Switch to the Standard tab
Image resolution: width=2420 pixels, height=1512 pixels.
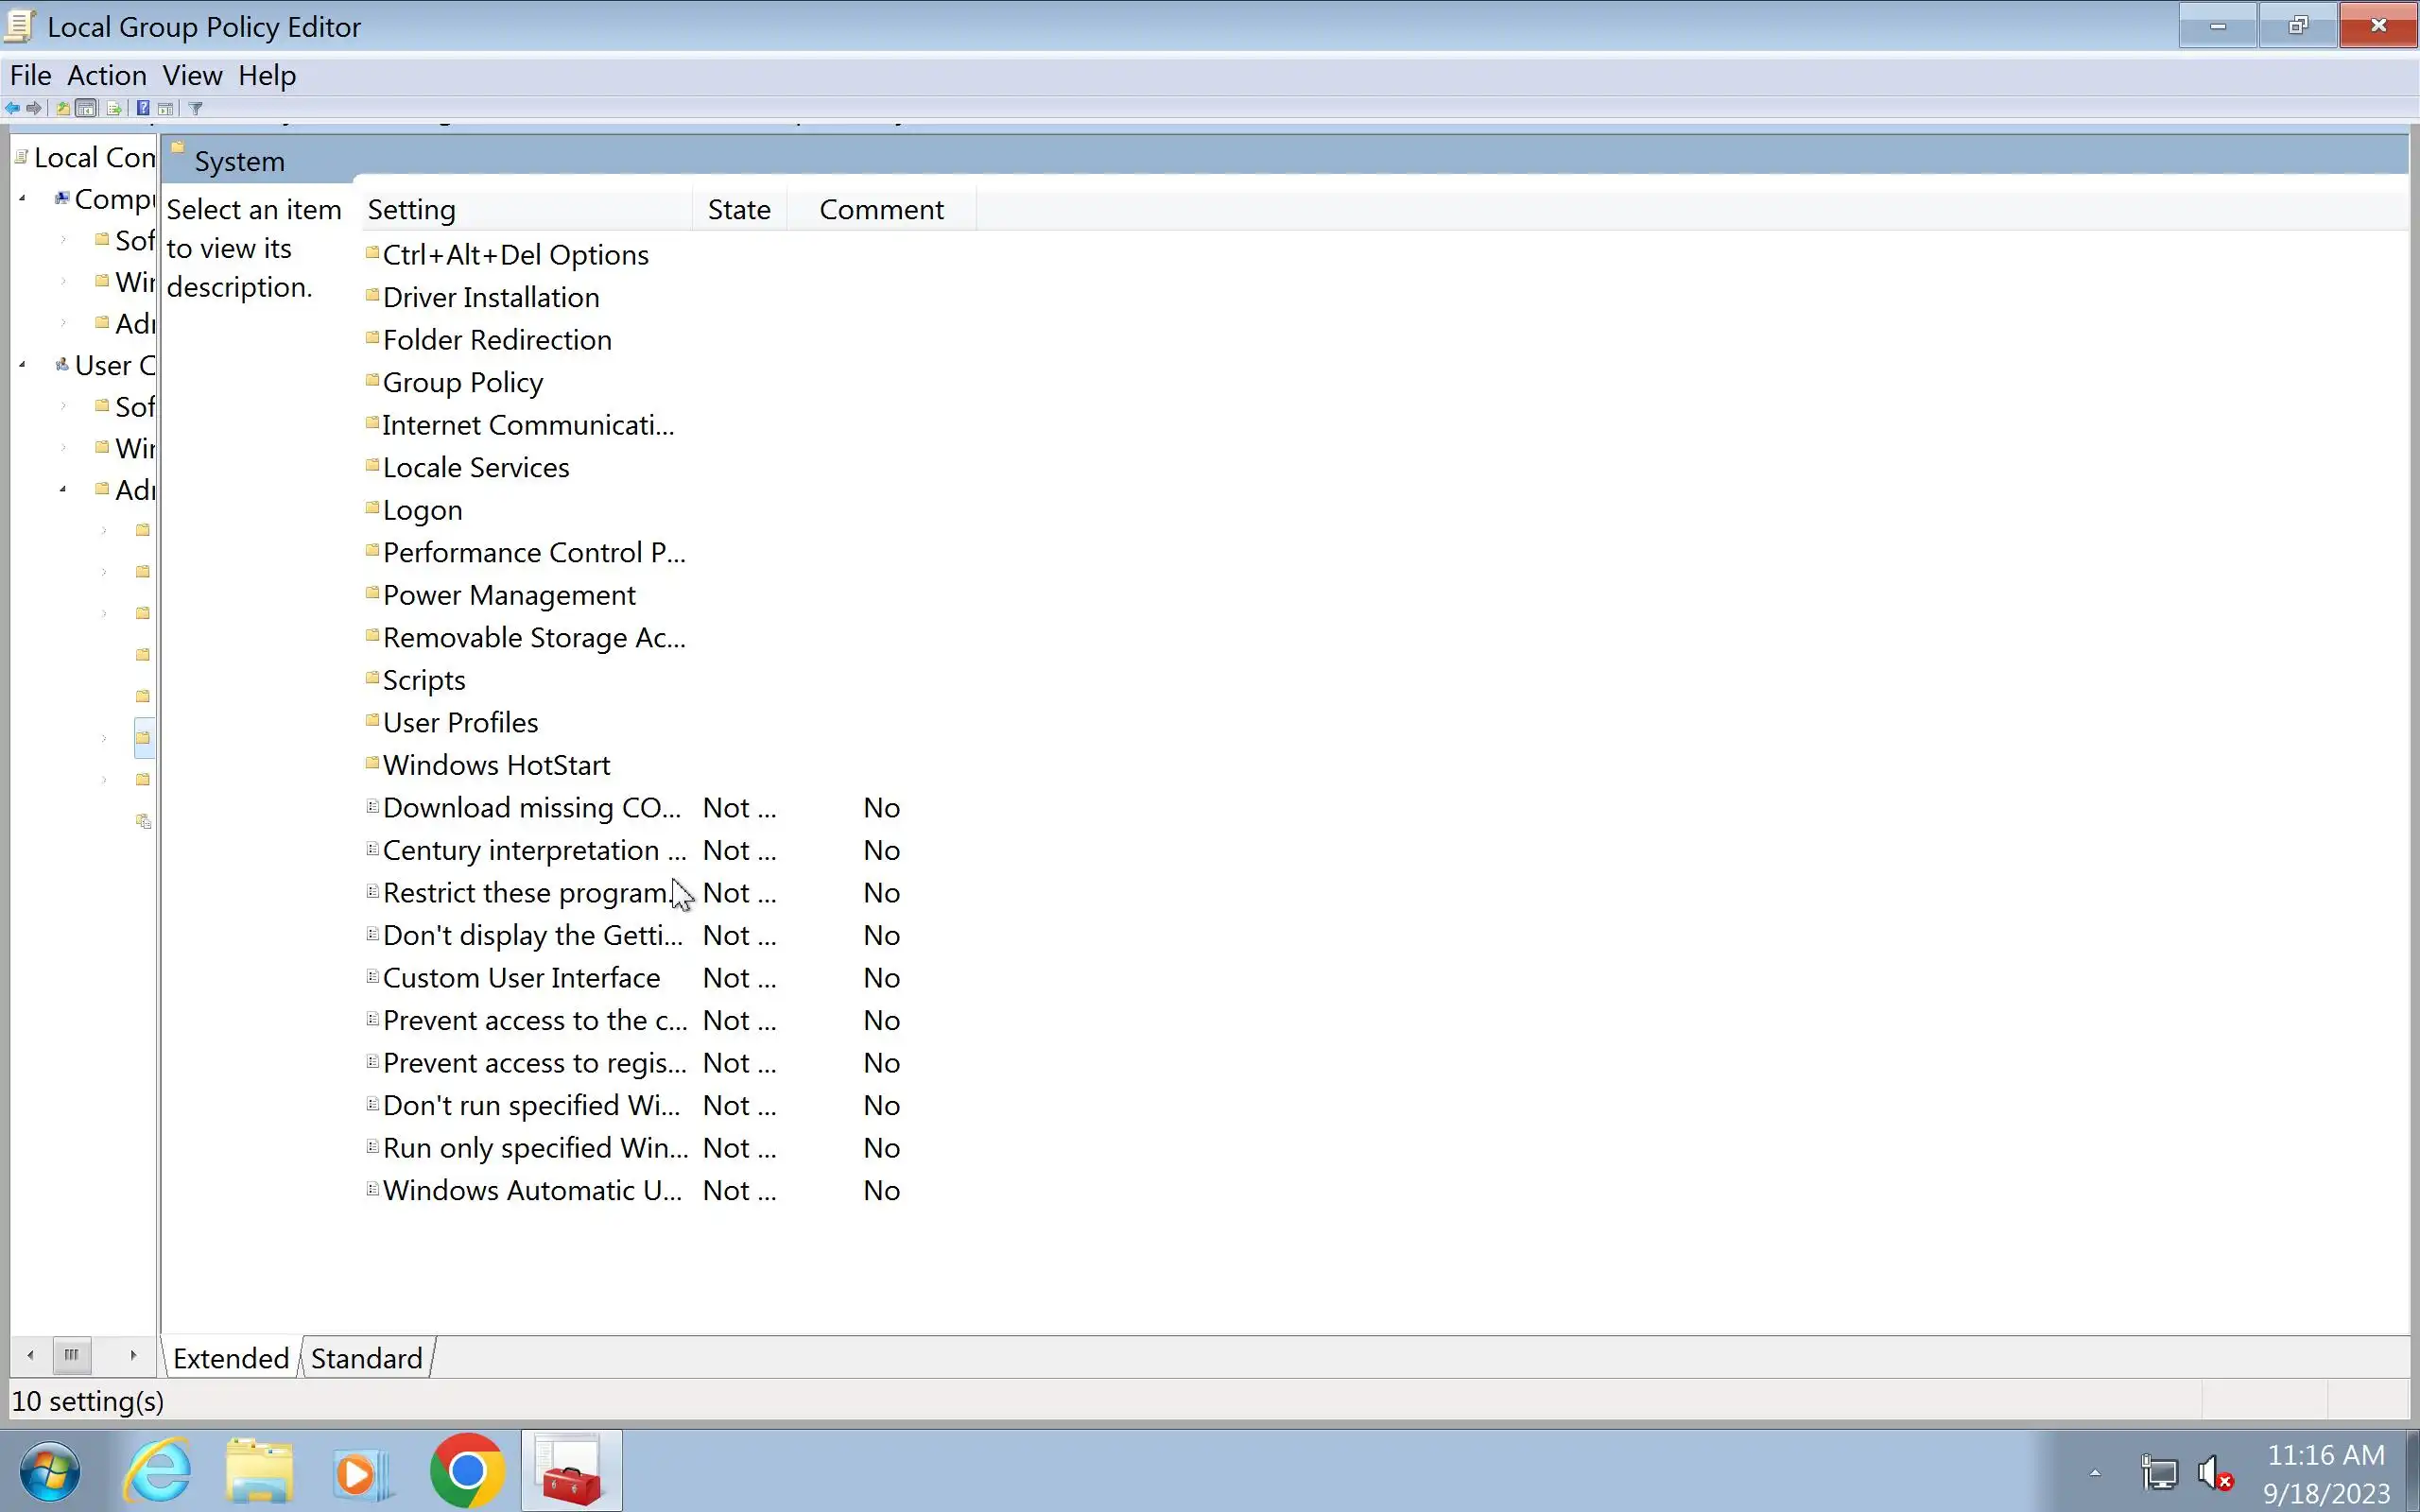[x=366, y=1358]
